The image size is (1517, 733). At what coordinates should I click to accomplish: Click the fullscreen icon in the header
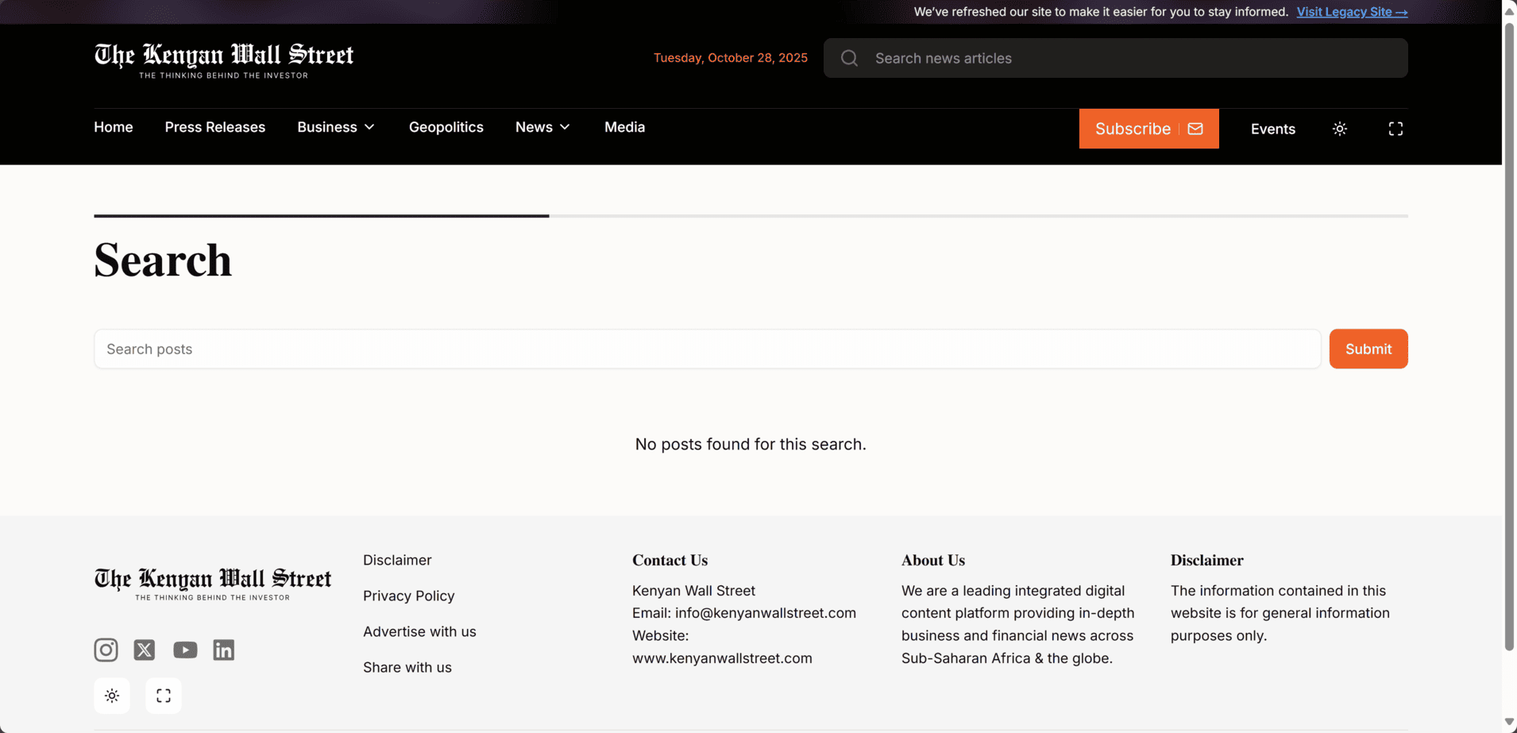pos(1395,129)
